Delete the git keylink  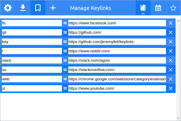pyautogui.click(x=170, y=33)
